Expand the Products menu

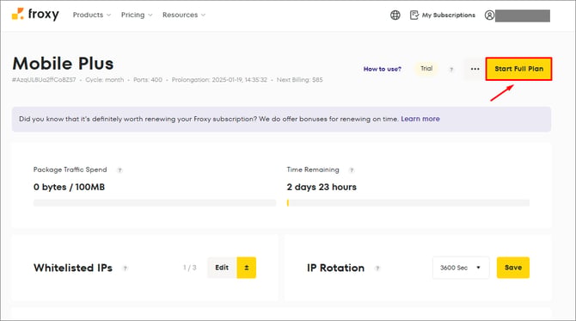tap(91, 15)
